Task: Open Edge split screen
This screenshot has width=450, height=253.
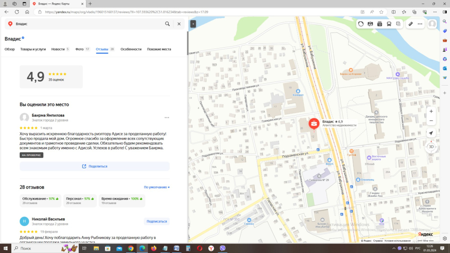Action: click(393, 12)
